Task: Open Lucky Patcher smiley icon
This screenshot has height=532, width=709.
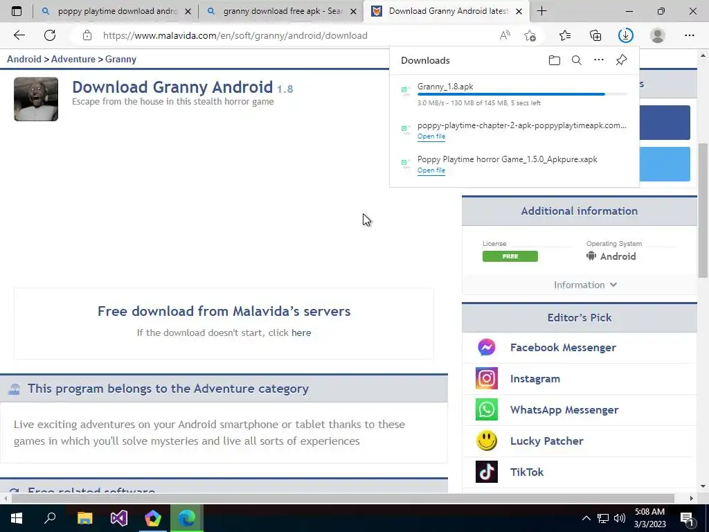Action: (487, 441)
